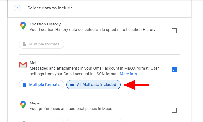
Task: Uncheck the Mail checkbox
Action: click(x=174, y=70)
